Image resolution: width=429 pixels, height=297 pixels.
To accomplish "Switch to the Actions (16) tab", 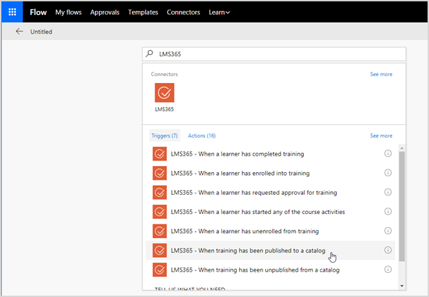I will coord(202,136).
